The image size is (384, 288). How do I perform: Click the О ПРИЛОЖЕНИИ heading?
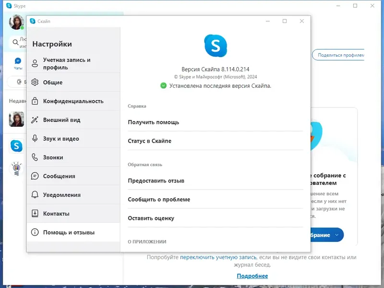(x=147, y=242)
